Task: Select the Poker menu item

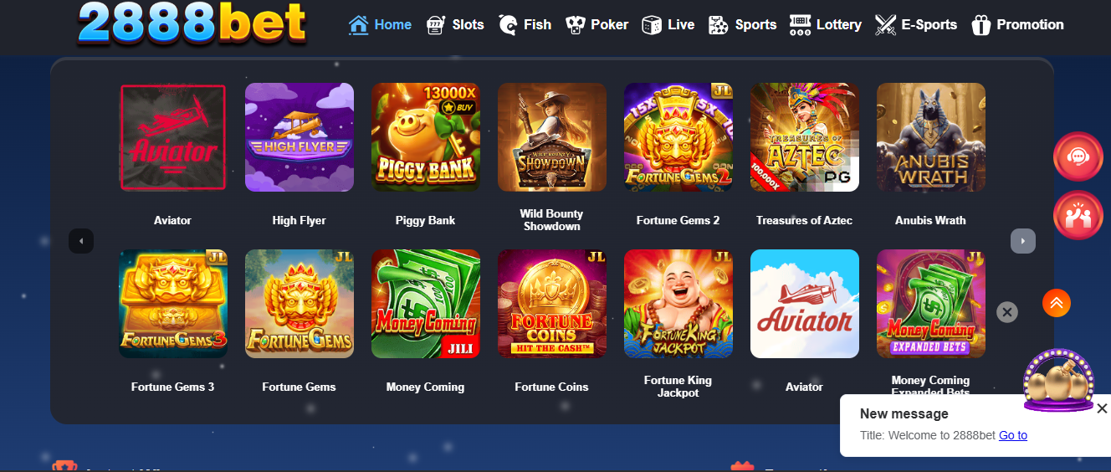Action: (596, 25)
